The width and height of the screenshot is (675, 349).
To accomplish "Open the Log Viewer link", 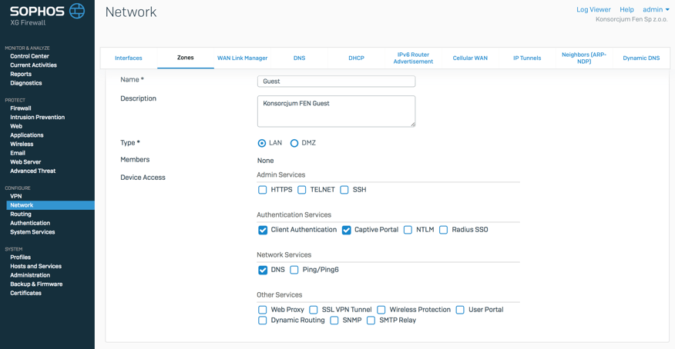I will point(593,10).
